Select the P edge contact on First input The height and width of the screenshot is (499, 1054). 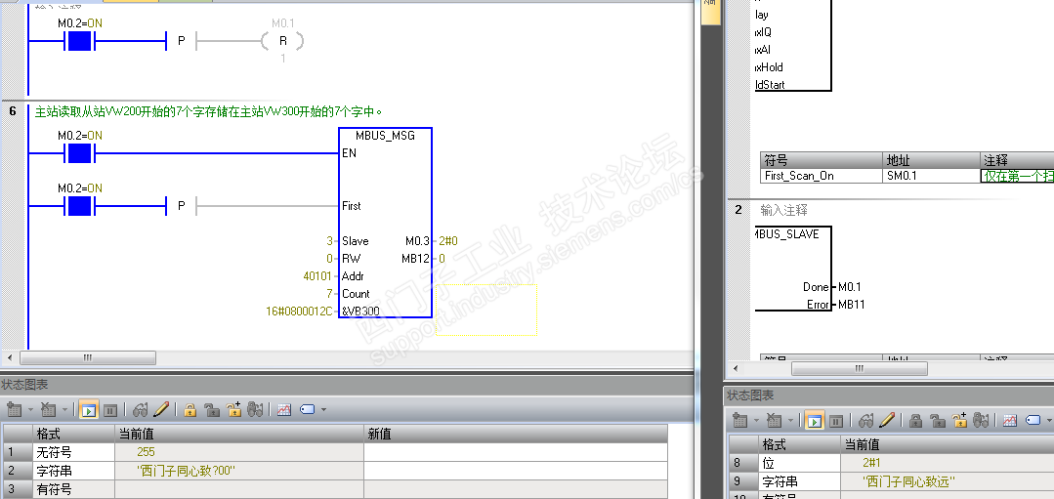(181, 206)
